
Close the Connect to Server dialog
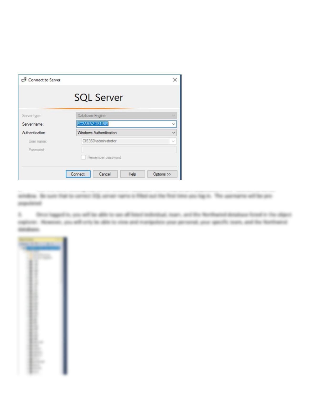tap(175, 80)
